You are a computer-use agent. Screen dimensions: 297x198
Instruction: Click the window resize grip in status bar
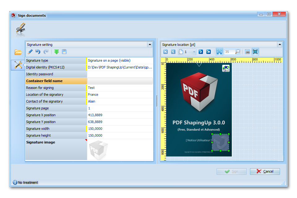tap(283, 183)
